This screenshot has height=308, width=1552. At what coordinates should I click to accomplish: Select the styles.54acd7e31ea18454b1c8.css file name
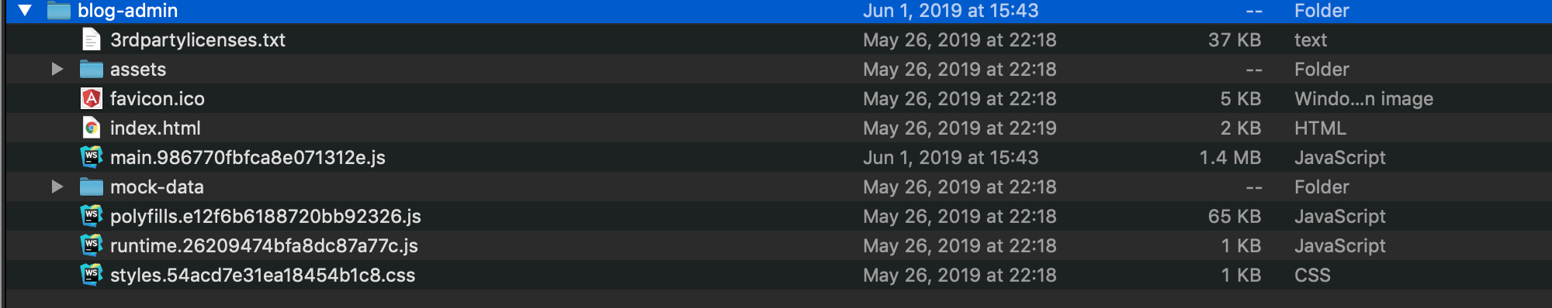tap(262, 275)
